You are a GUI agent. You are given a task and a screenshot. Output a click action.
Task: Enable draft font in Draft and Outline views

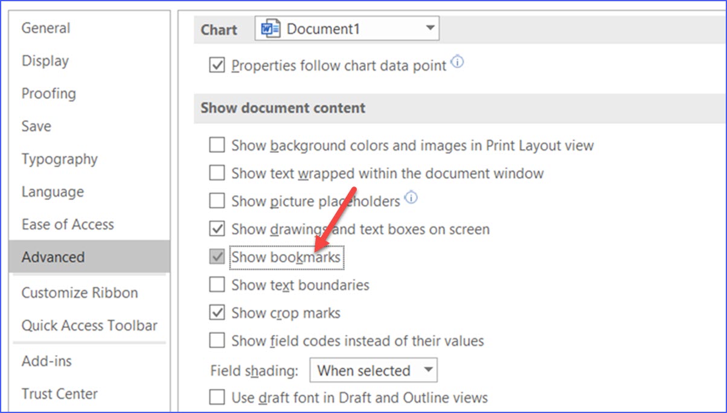pos(216,398)
